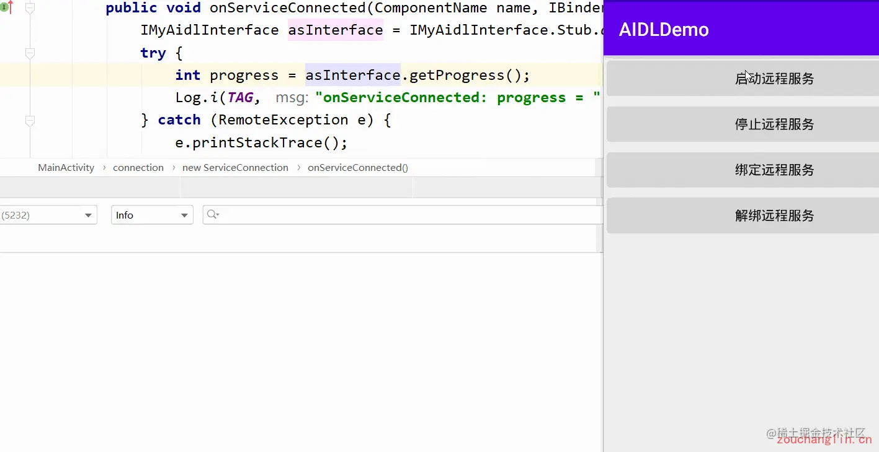
Task: Open the Info log level dropdown
Action: 152,215
